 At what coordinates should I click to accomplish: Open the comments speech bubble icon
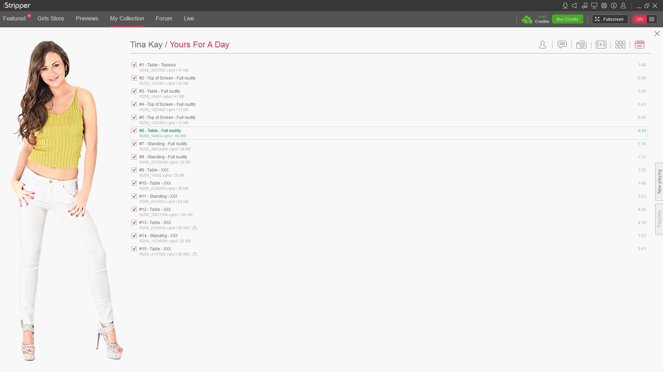[x=562, y=45]
